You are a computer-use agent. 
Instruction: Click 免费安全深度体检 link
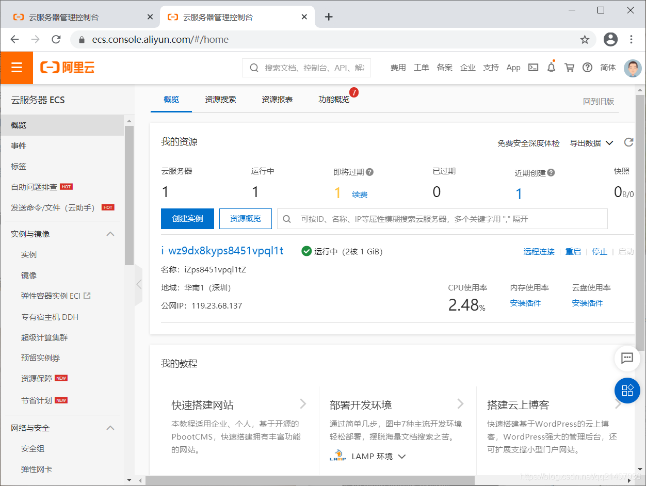tap(528, 143)
